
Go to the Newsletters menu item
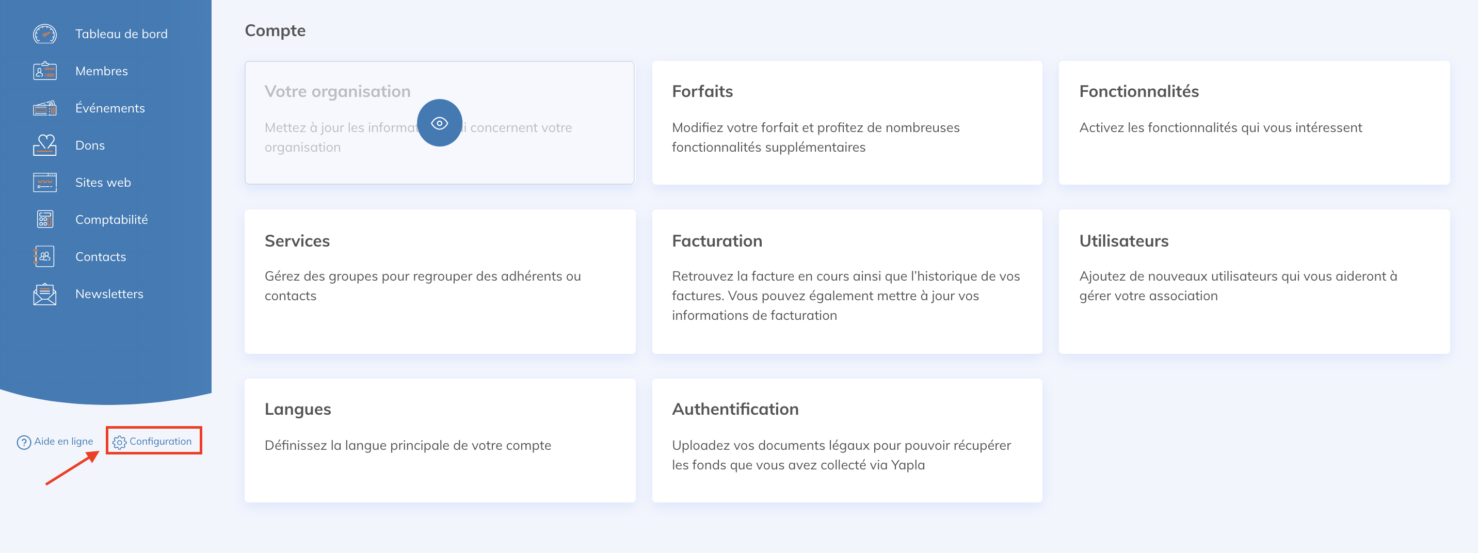[109, 294]
